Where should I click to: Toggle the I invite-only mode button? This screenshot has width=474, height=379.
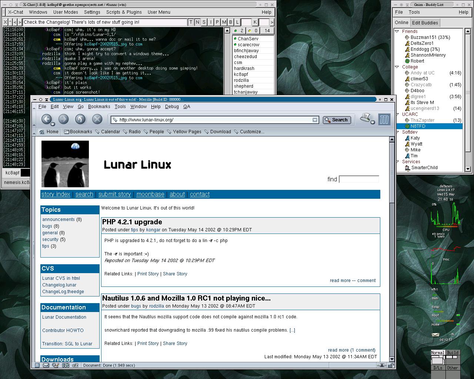[x=211, y=22]
